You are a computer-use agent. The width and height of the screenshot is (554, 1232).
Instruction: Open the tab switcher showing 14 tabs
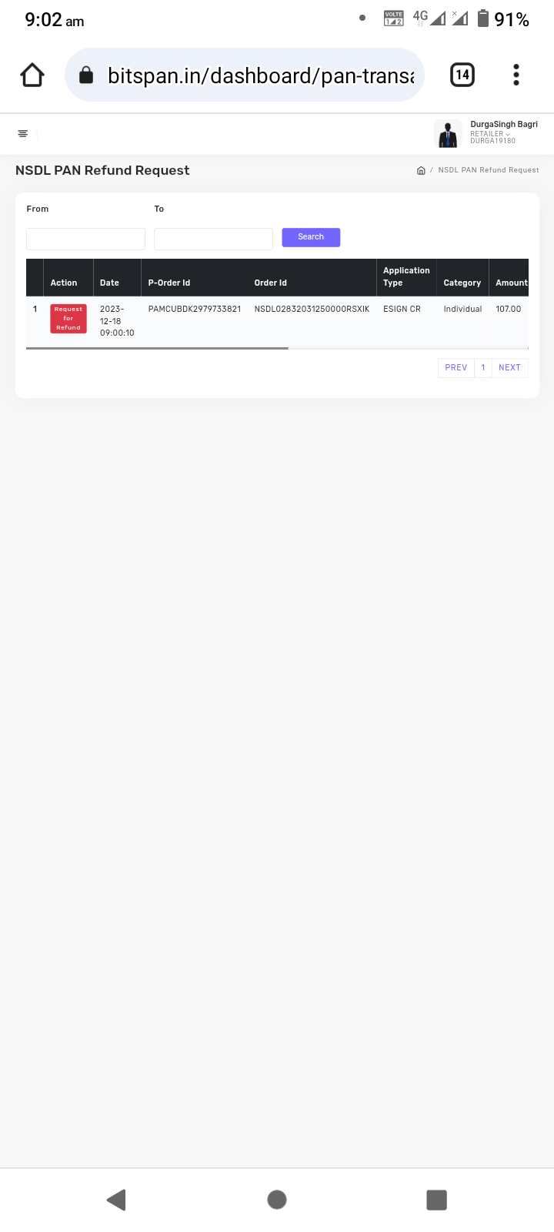462,75
